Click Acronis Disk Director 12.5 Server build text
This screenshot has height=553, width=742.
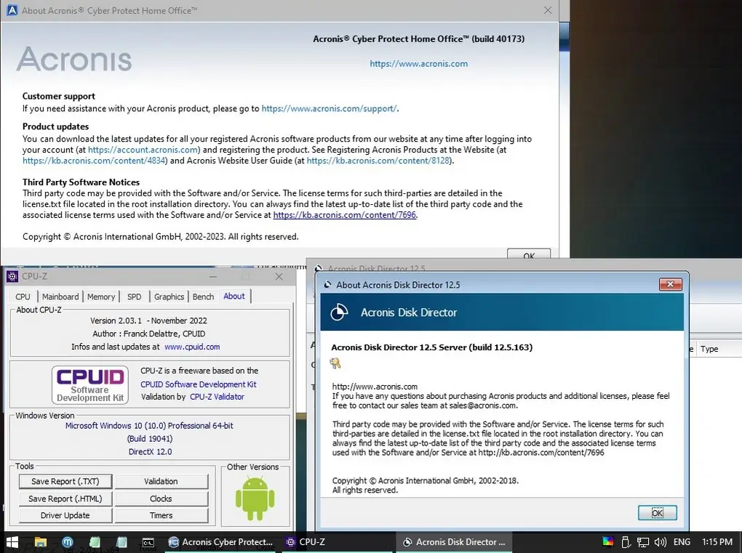click(x=431, y=347)
